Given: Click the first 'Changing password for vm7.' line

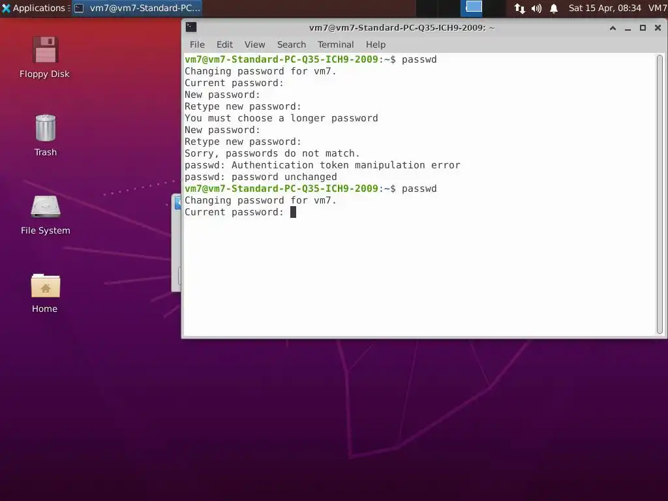Looking at the screenshot, I should (x=261, y=71).
